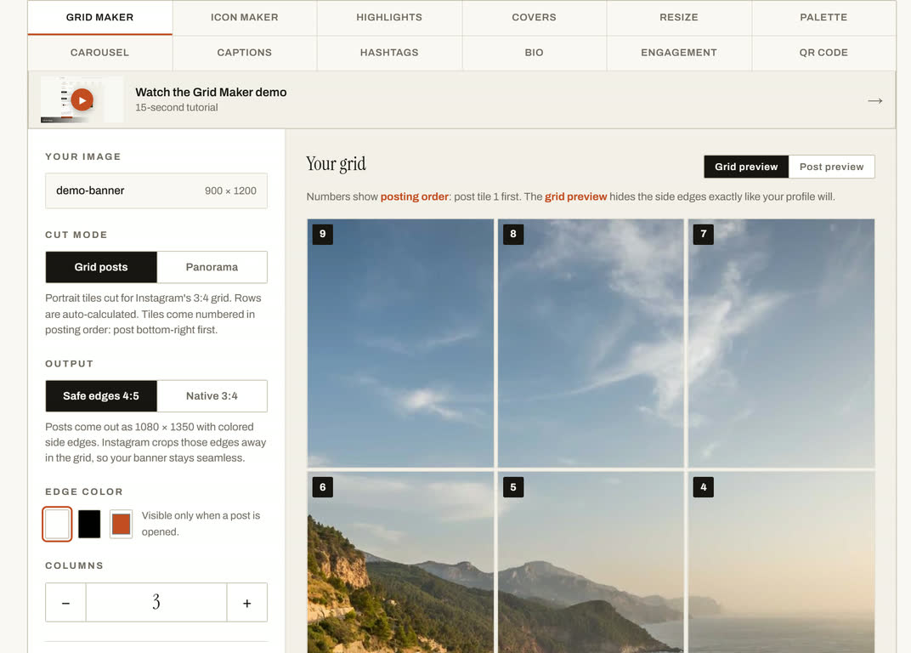
Task: Go to the Bio tab
Action: tap(534, 53)
